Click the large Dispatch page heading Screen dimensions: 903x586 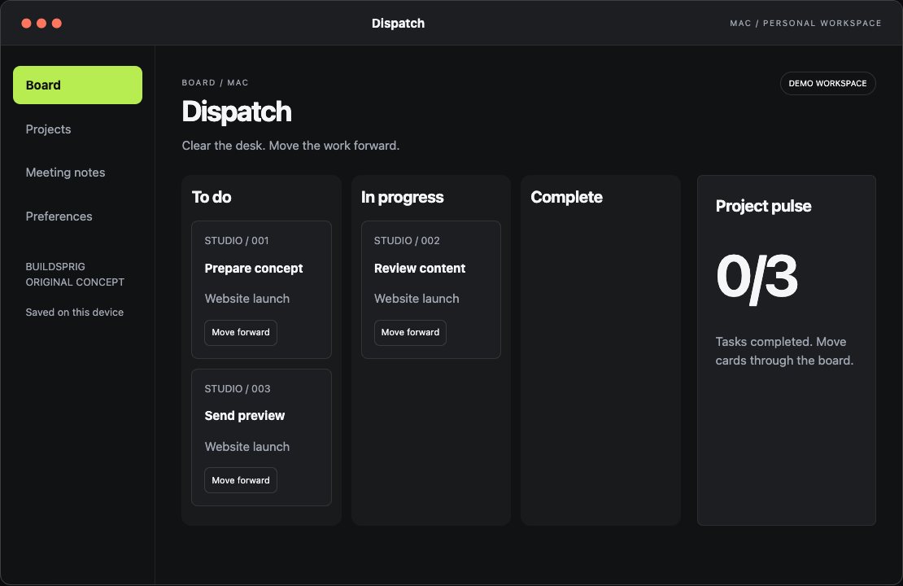pos(237,112)
